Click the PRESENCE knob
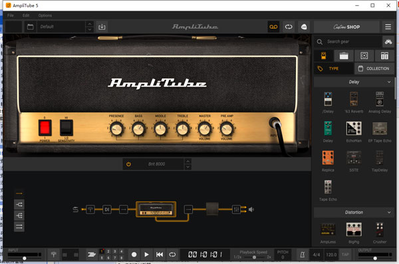The width and height of the screenshot is (399, 264). tap(116, 129)
